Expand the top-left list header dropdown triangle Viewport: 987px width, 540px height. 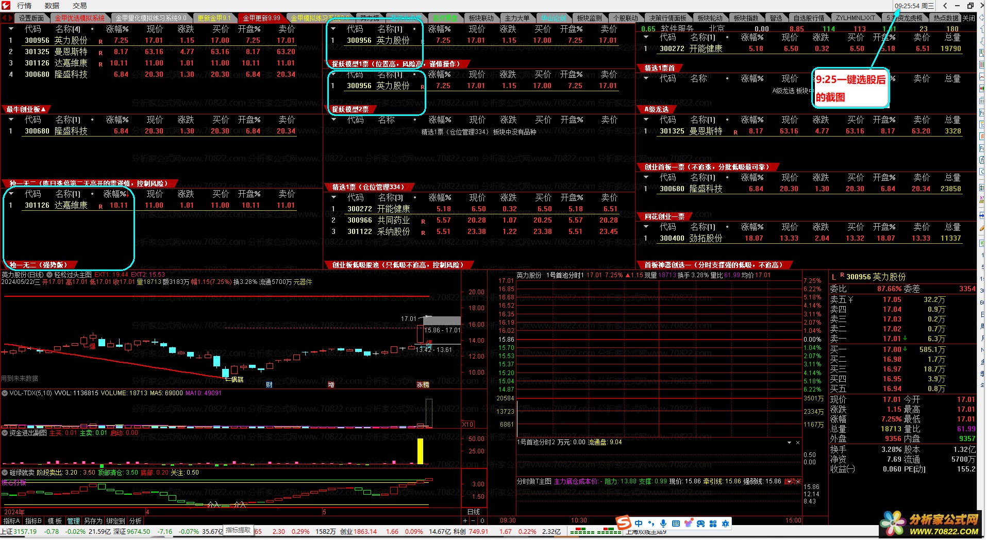click(11, 29)
